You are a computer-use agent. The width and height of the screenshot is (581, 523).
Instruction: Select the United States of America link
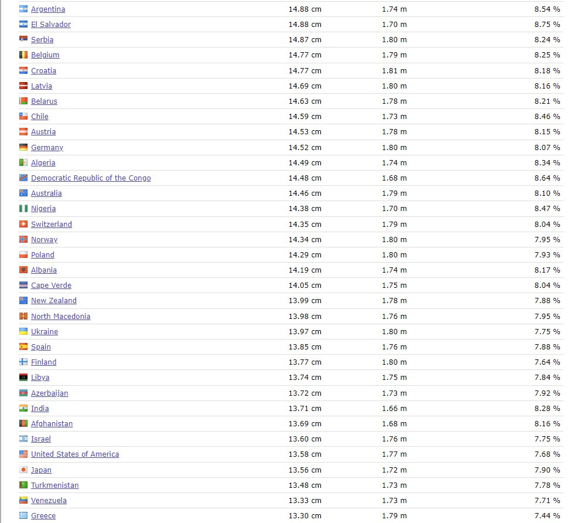(x=75, y=454)
